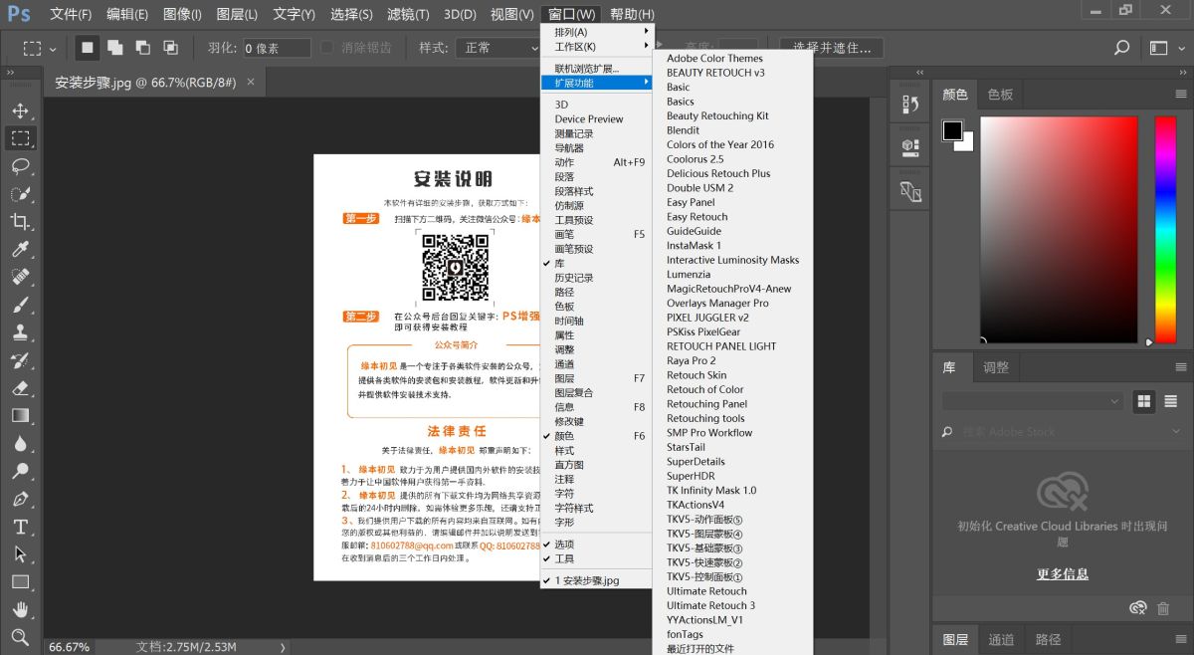Select the History Brush tool
This screenshot has height=655, width=1194.
20,360
